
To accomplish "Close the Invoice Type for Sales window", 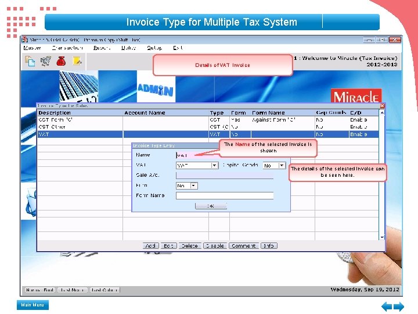I will pos(382,106).
